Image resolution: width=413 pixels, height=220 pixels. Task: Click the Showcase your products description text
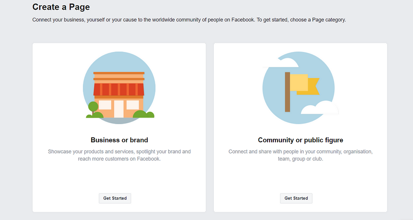119,155
